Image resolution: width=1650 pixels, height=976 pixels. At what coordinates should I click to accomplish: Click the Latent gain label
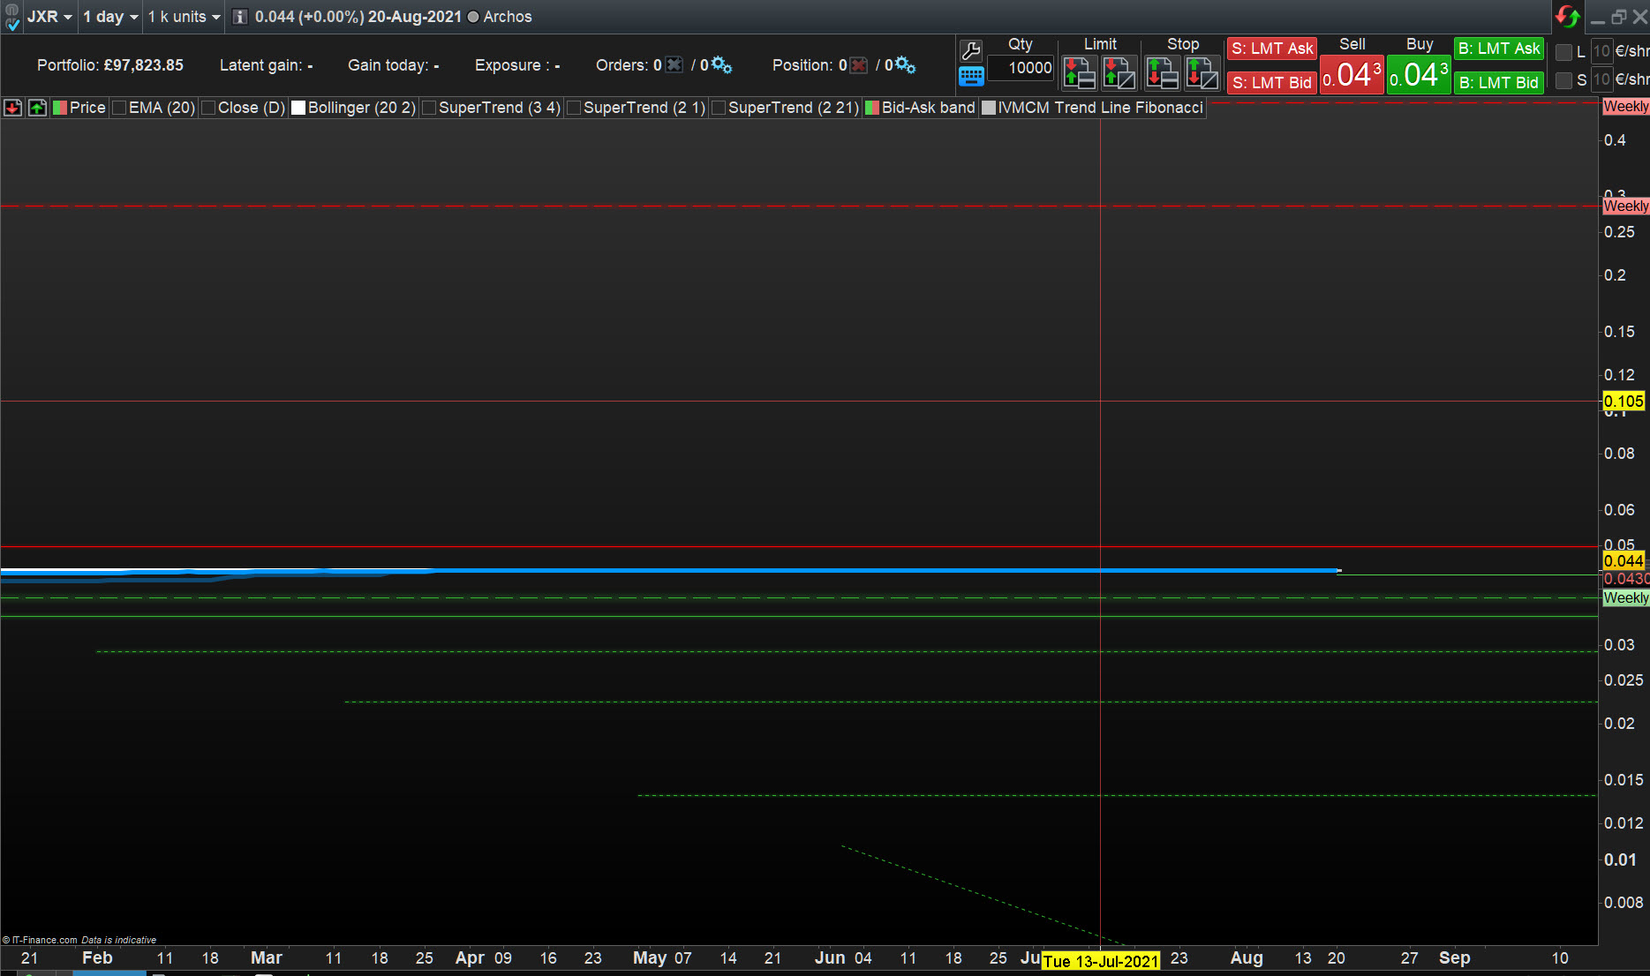[267, 65]
